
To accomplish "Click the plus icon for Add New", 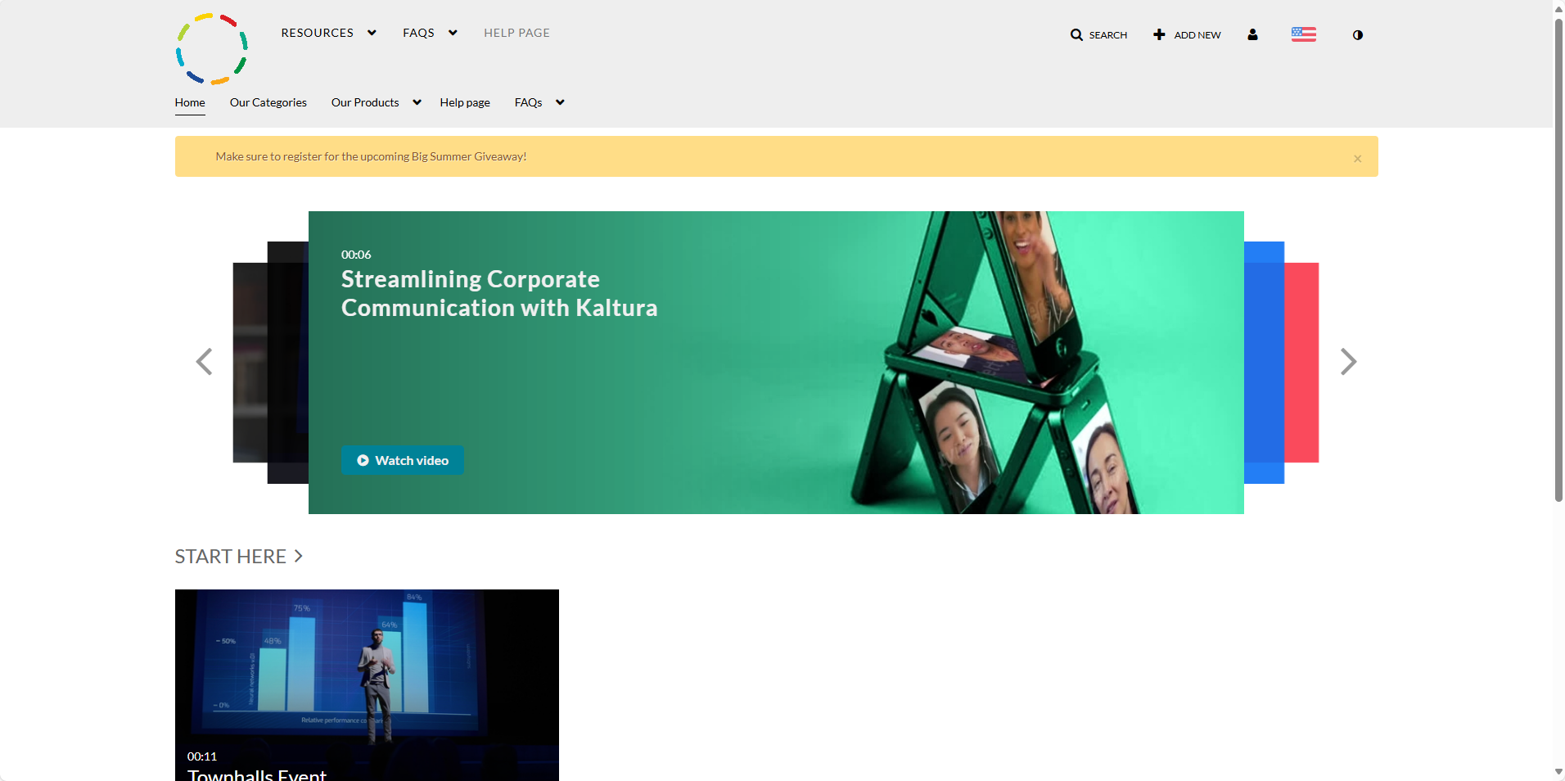I will (x=1159, y=34).
